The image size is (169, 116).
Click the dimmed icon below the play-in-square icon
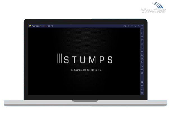(142, 44)
